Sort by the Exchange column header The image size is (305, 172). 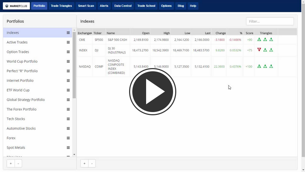(85, 33)
